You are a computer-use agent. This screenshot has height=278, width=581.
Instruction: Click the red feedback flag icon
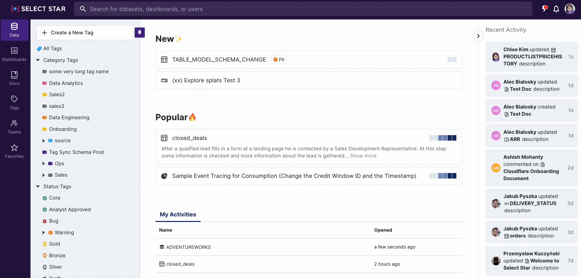point(545,9)
